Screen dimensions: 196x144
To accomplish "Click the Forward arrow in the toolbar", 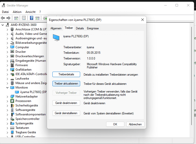I will tap(8, 18).
